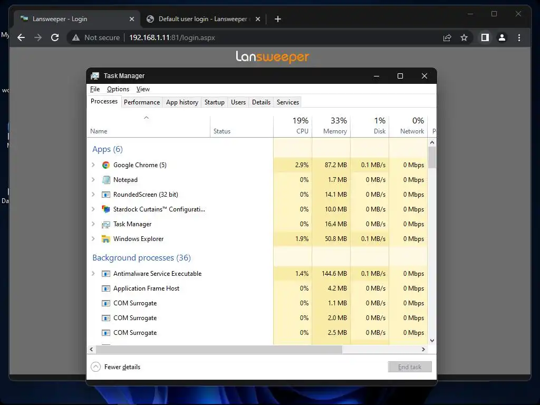Open the File menu
The height and width of the screenshot is (405, 540).
click(x=95, y=89)
